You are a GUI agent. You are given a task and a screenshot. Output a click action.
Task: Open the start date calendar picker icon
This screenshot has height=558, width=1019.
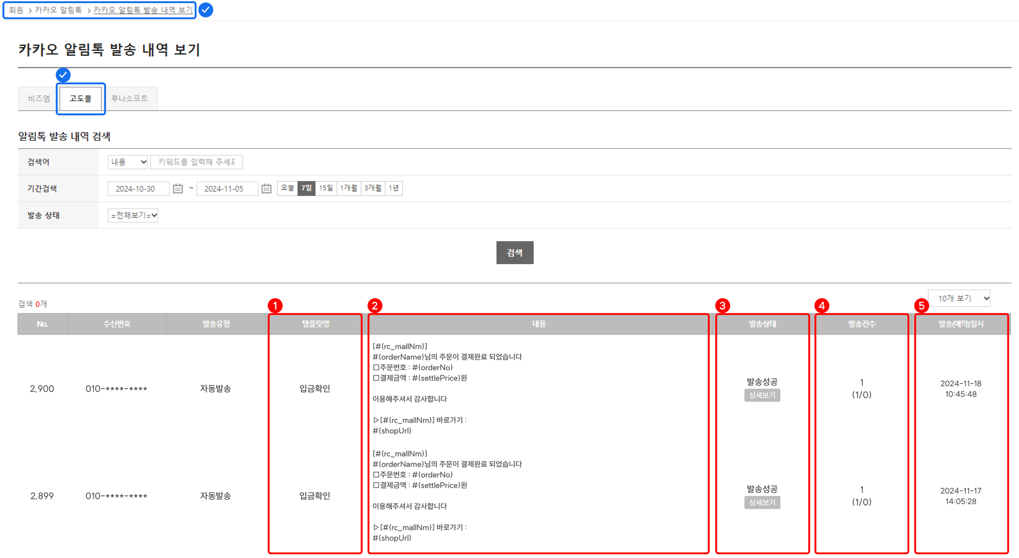pos(178,189)
